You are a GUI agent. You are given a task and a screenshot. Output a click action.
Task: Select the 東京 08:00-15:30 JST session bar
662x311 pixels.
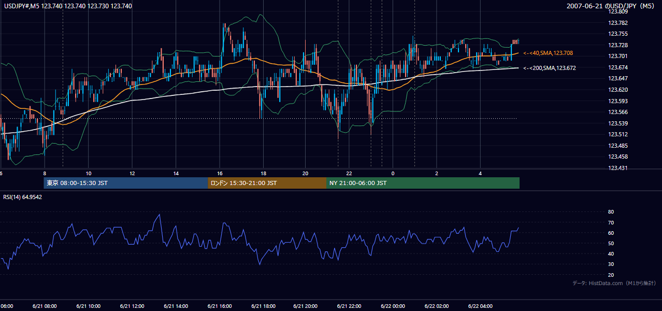[x=126, y=183]
